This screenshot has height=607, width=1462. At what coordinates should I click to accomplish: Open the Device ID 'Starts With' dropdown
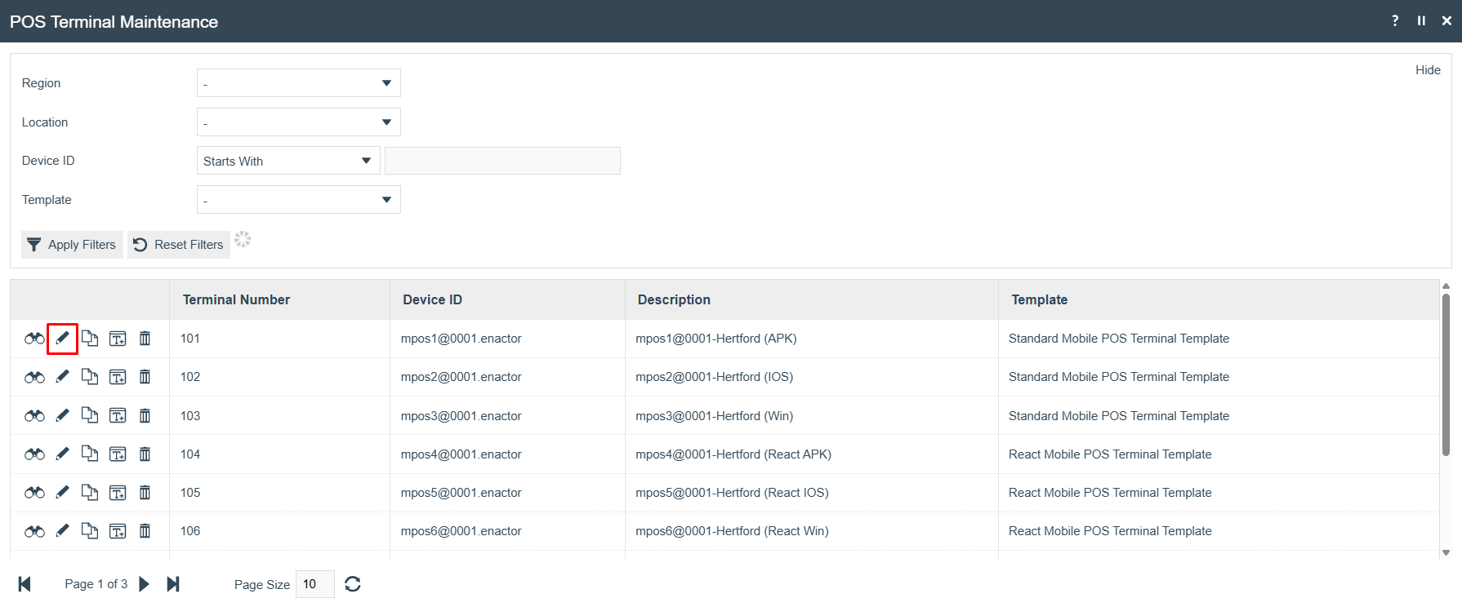click(x=288, y=161)
